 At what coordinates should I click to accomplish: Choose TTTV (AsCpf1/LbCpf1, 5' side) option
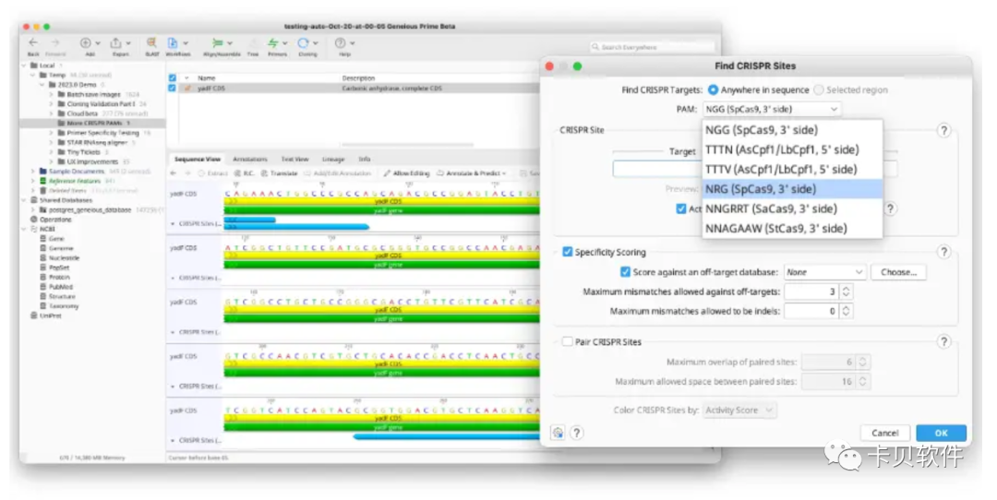click(792, 169)
